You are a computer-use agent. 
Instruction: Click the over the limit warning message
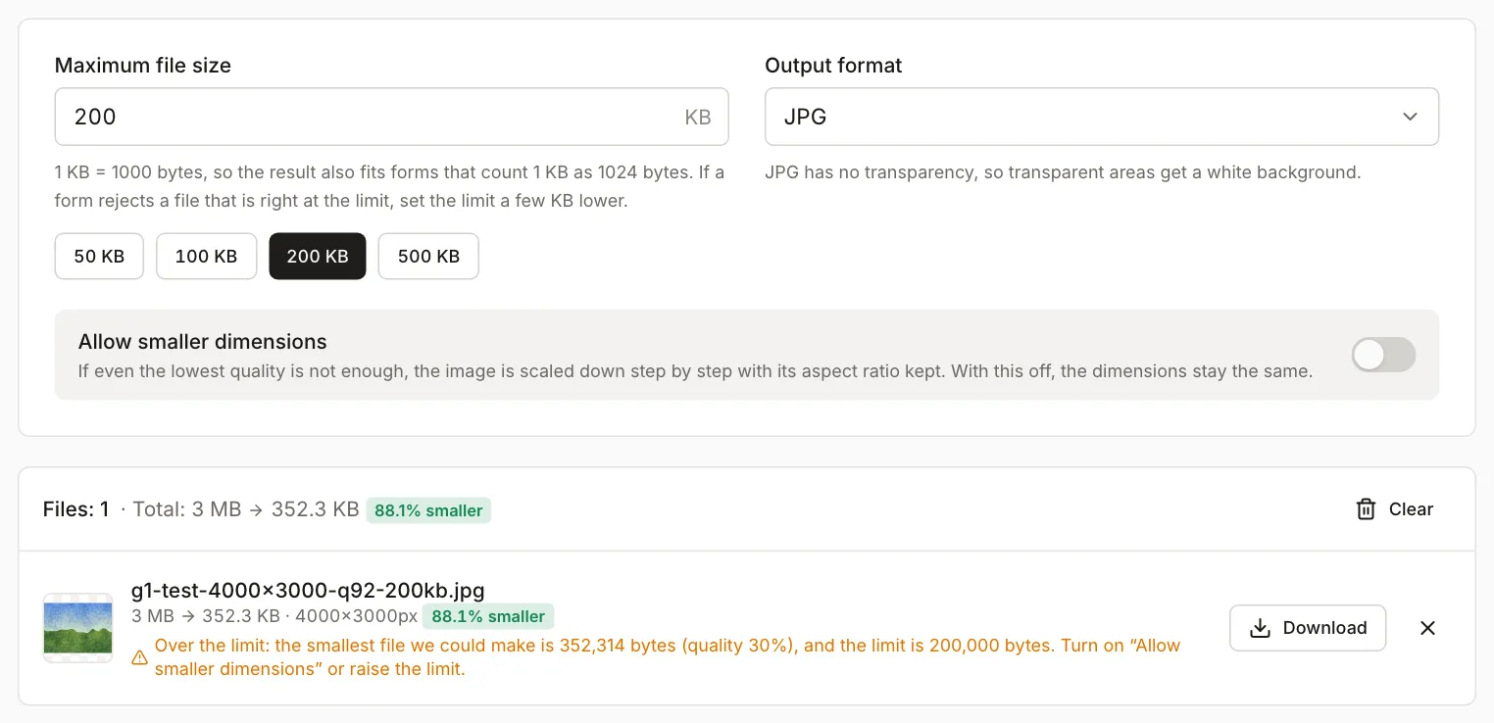point(668,657)
